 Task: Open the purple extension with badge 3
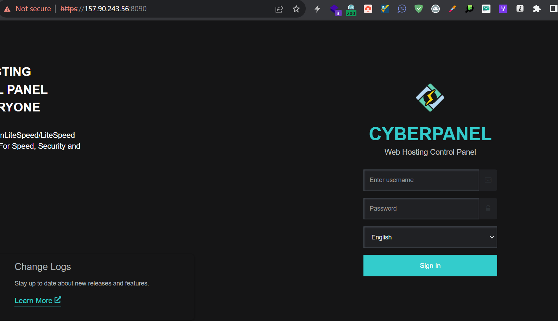335,9
